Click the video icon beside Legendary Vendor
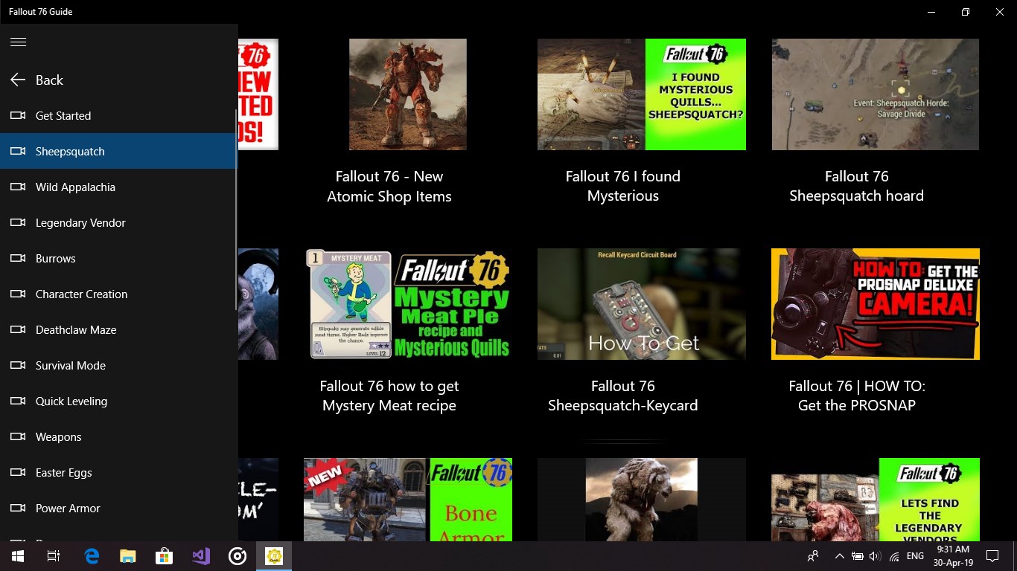 point(18,222)
